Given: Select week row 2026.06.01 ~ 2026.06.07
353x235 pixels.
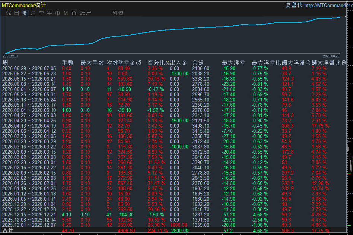Looking at the screenshot, I should [174, 89].
